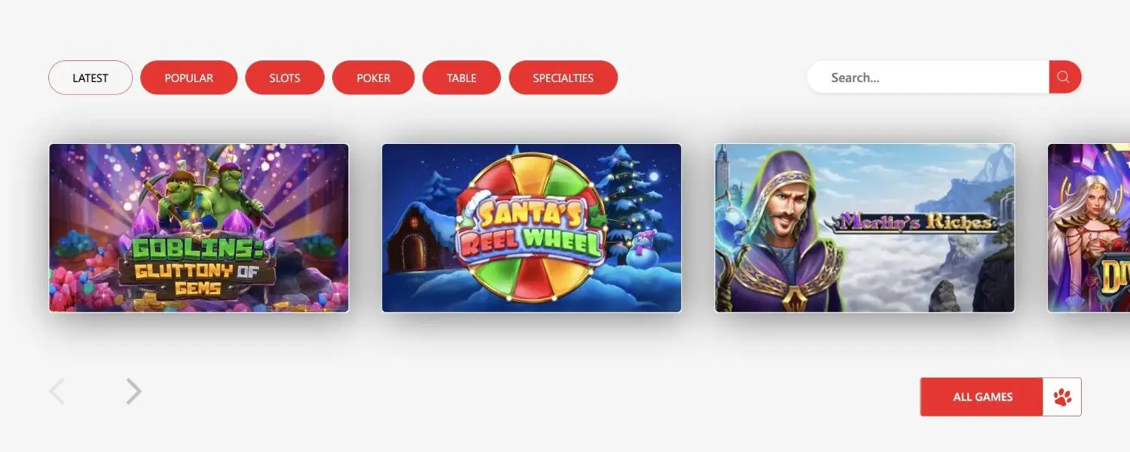Choose the TABLE games filter
Viewport: 1130px width, 452px height.
tap(462, 78)
